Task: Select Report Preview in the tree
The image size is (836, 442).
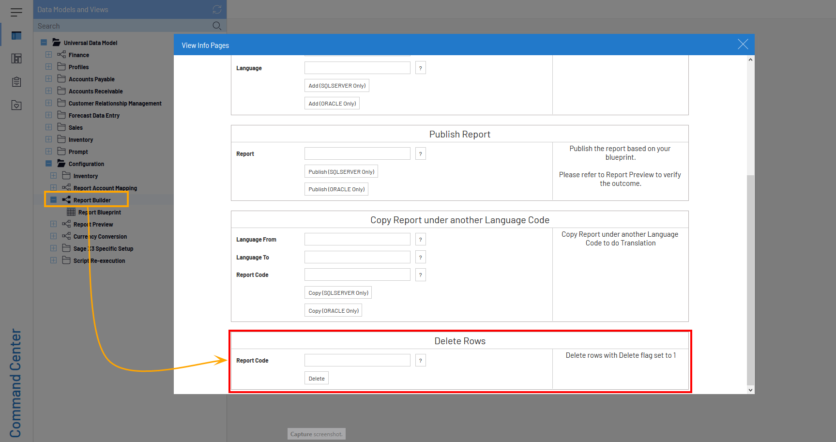Action: pos(93,225)
